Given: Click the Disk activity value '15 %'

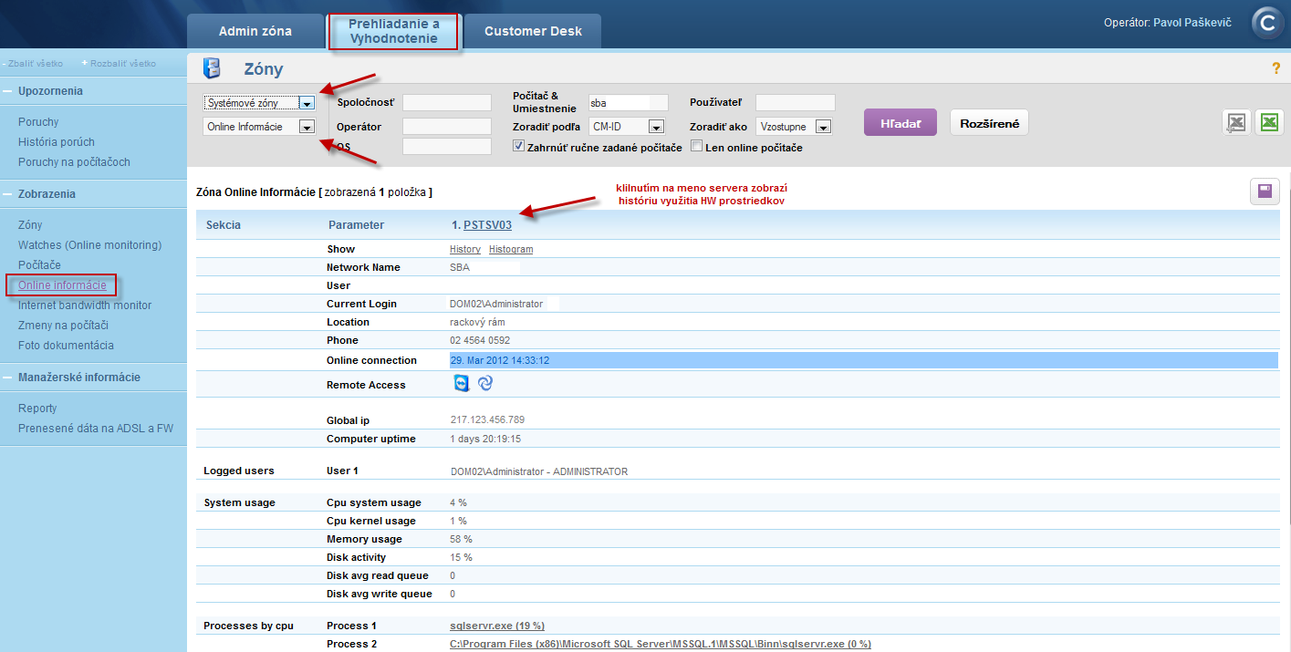Looking at the screenshot, I should click(461, 557).
